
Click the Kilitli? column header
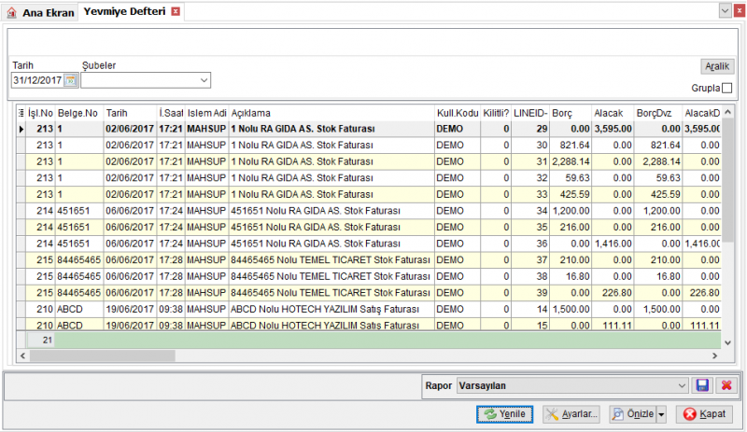pyautogui.click(x=496, y=113)
